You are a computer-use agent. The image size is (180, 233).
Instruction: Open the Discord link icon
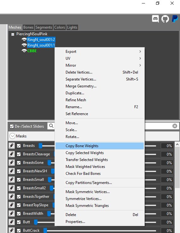(x=155, y=19)
